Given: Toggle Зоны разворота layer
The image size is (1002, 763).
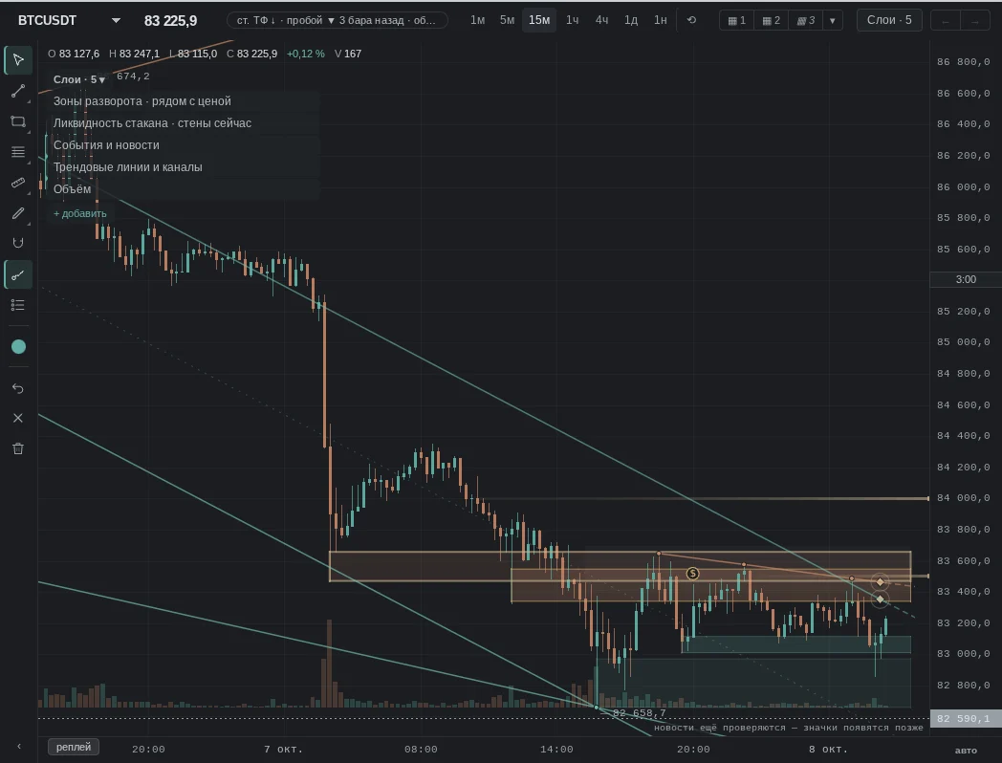Looking at the screenshot, I should [184, 101].
